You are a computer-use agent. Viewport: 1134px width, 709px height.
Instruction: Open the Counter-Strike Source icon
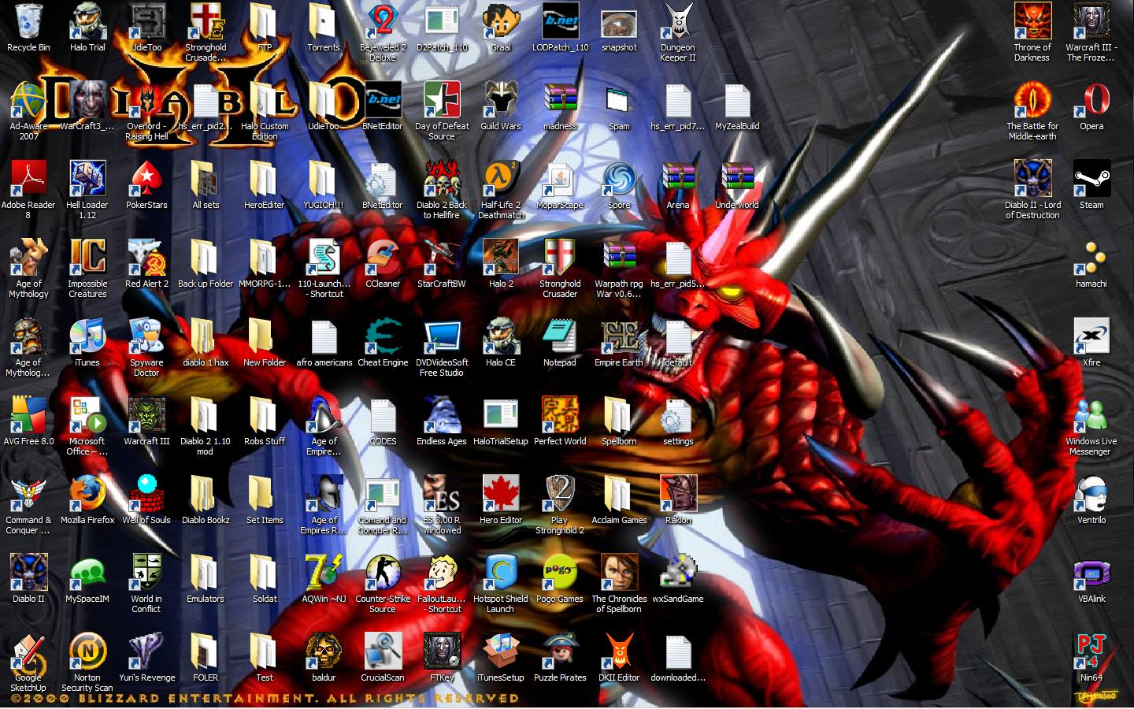click(x=383, y=573)
